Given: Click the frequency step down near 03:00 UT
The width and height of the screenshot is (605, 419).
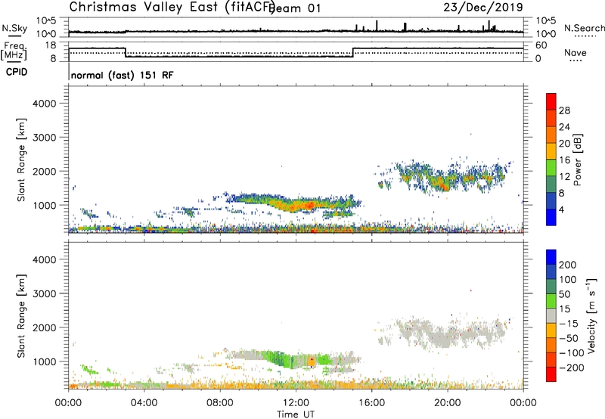Looking at the screenshot, I should [x=126, y=52].
